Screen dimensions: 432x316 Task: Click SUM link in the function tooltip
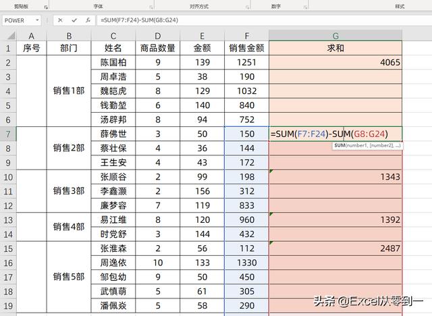340,145
